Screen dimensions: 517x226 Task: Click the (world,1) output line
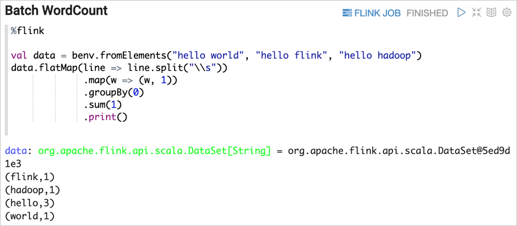click(30, 216)
